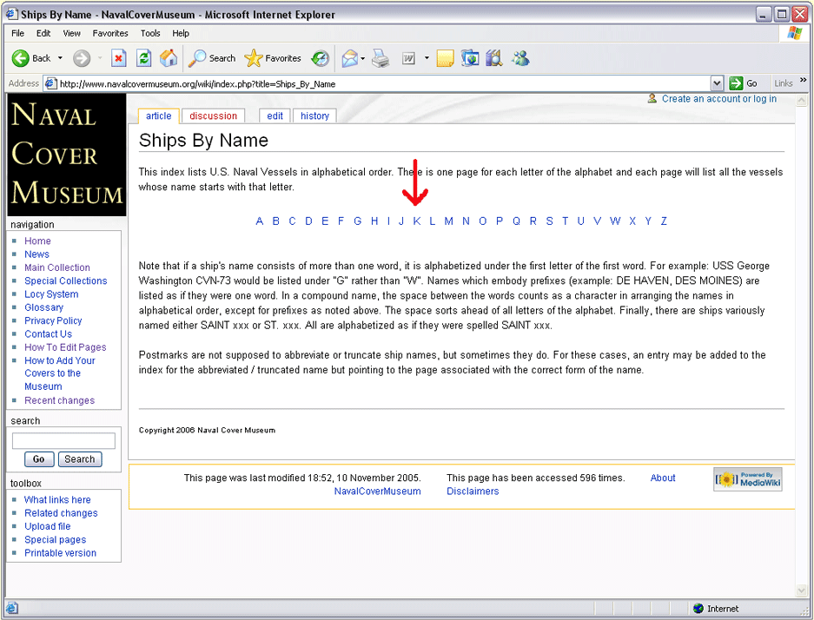Expand the Links toolbar chevron

(804, 82)
